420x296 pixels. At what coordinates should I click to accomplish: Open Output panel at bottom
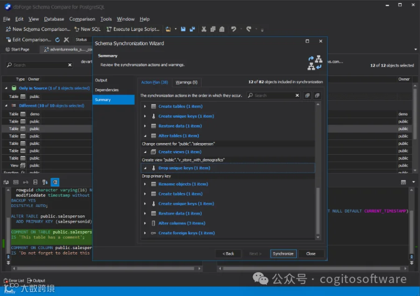36,281
